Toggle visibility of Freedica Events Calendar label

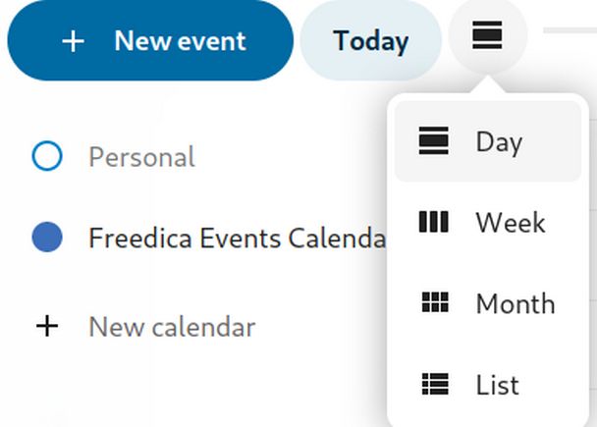coord(236,239)
